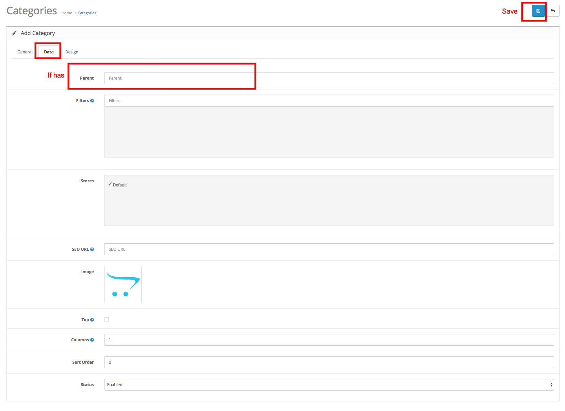Click the Top help question icon

[x=92, y=320]
